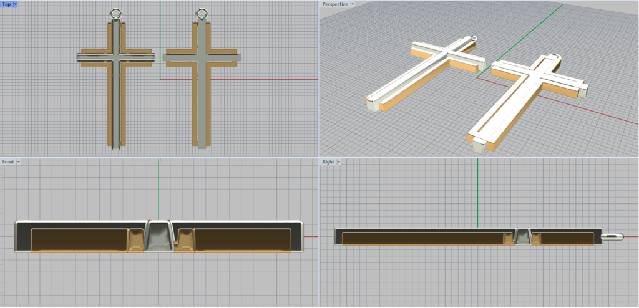Image resolution: width=639 pixels, height=308 pixels.
Task: Open the Top viewport dropdown arrow menu
Action: 15,4
